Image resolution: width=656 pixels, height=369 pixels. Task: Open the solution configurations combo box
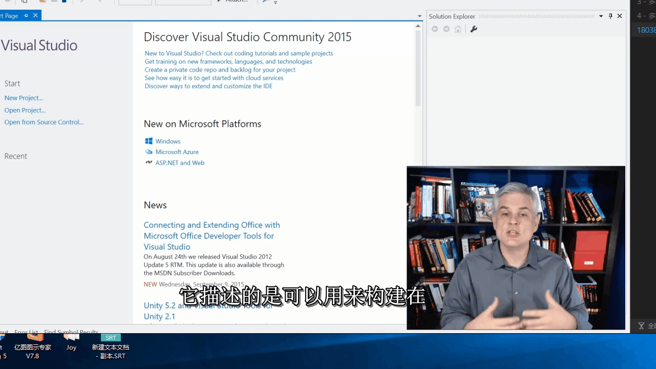point(135,2)
